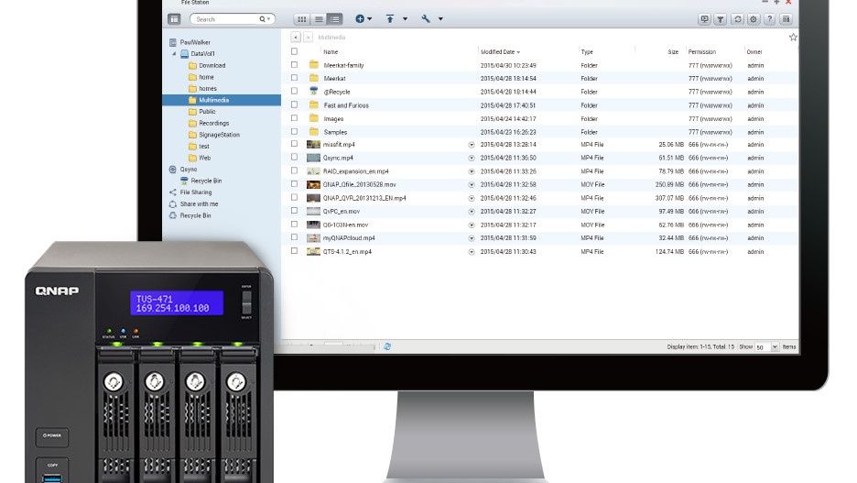
Task: Click the blue Create plus icon
Action: tap(360, 18)
